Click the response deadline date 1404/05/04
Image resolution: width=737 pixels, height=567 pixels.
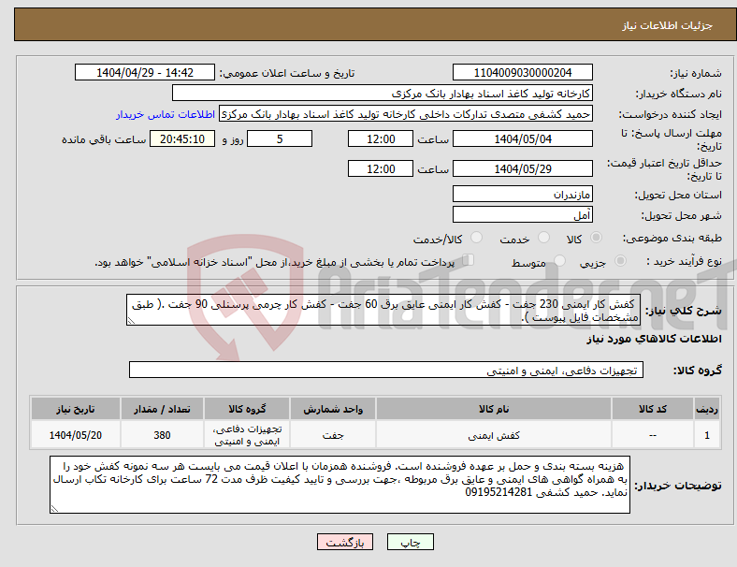click(523, 139)
